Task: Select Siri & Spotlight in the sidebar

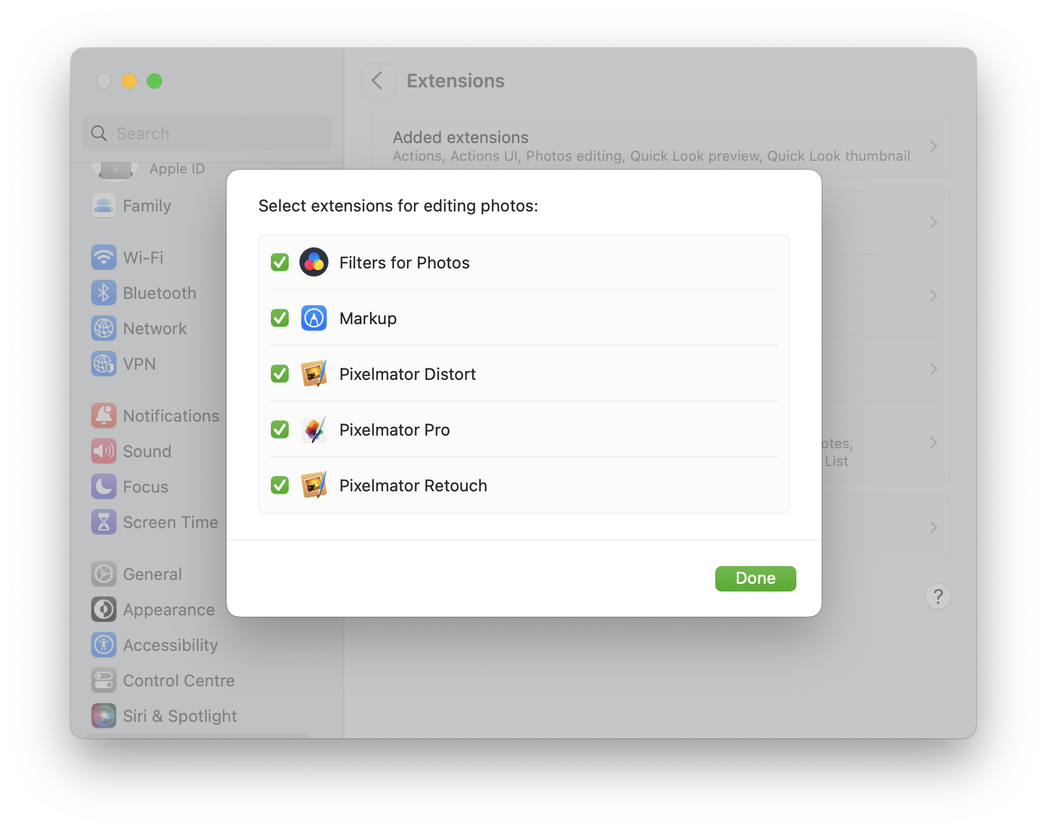Action: point(180,716)
